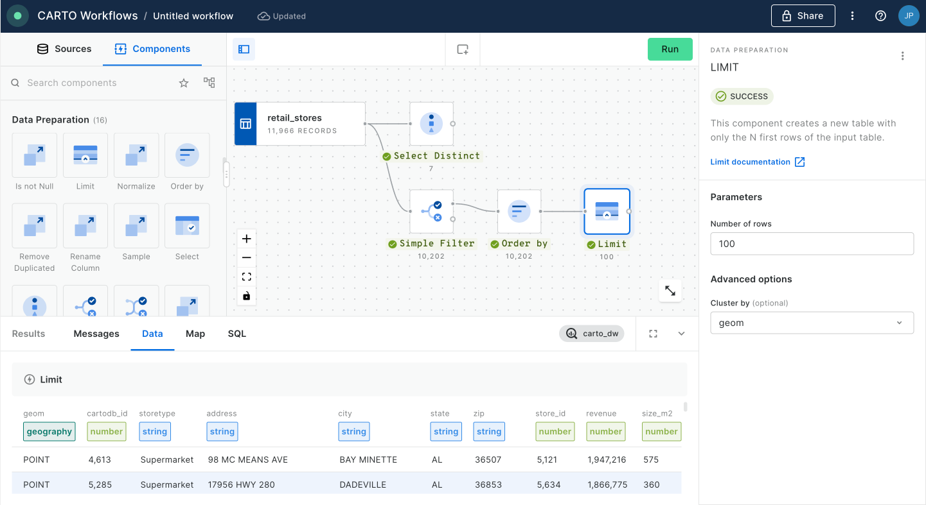Add a note to canvas
This screenshot has width=926, height=505.
pos(463,49)
